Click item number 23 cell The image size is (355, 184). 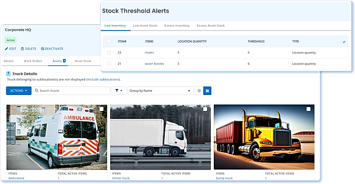click(x=119, y=52)
